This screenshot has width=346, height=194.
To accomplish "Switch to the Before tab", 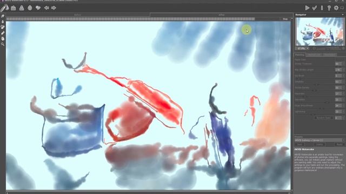I will point(78,15).
